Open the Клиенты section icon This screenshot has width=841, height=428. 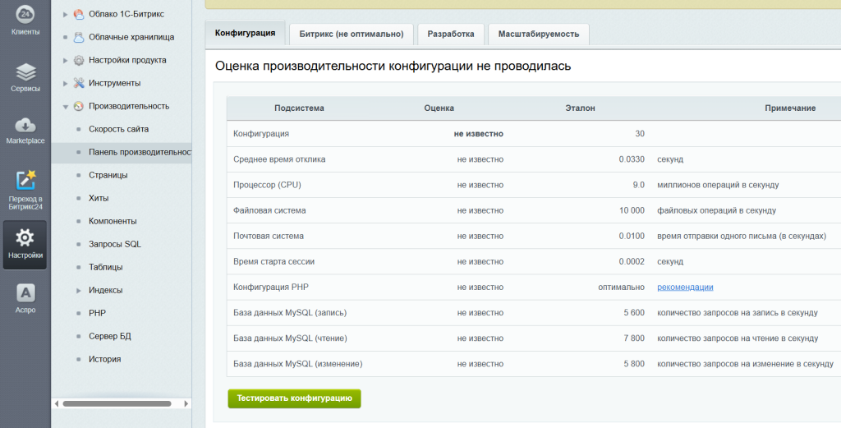(x=25, y=14)
